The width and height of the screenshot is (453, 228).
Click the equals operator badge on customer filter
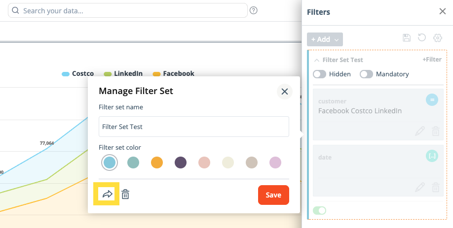click(x=432, y=100)
